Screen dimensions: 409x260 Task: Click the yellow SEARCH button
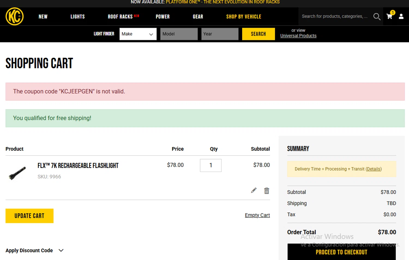[x=258, y=34]
